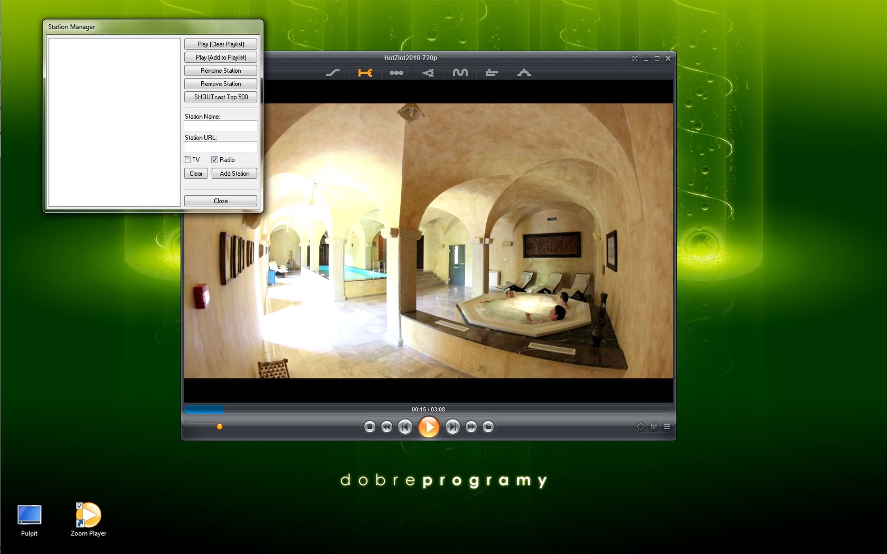887x554 pixels.
Task: Click the dotted circle icon in player bar
Action: pyautogui.click(x=640, y=426)
